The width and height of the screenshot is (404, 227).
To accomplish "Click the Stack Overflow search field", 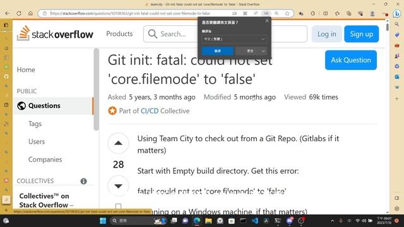I will [x=225, y=33].
